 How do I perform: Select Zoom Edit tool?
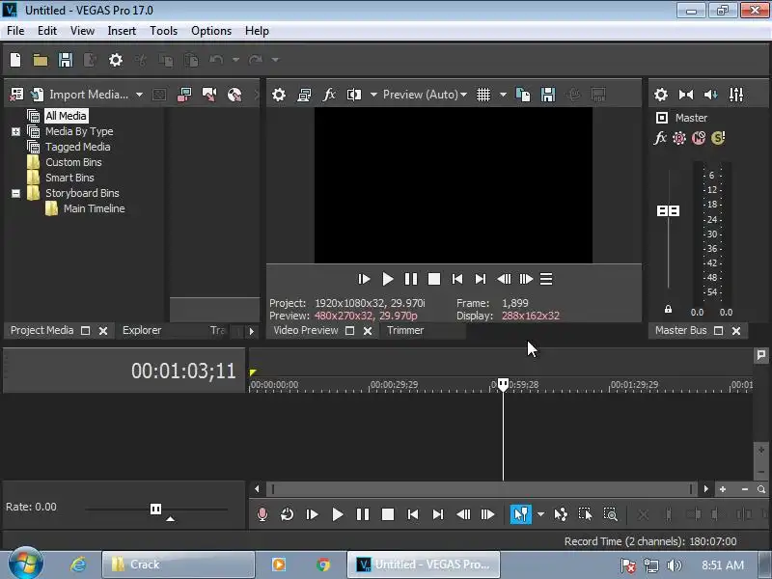[x=611, y=514]
